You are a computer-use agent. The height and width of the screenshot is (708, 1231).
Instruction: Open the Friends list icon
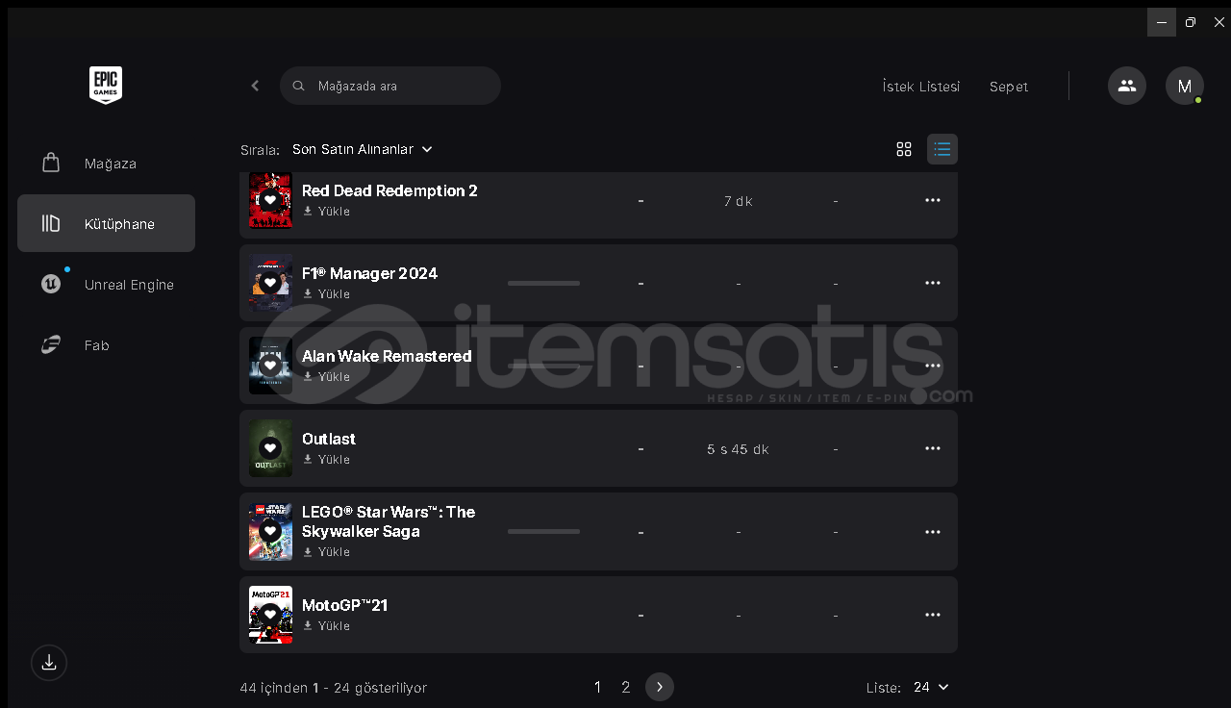pos(1126,86)
